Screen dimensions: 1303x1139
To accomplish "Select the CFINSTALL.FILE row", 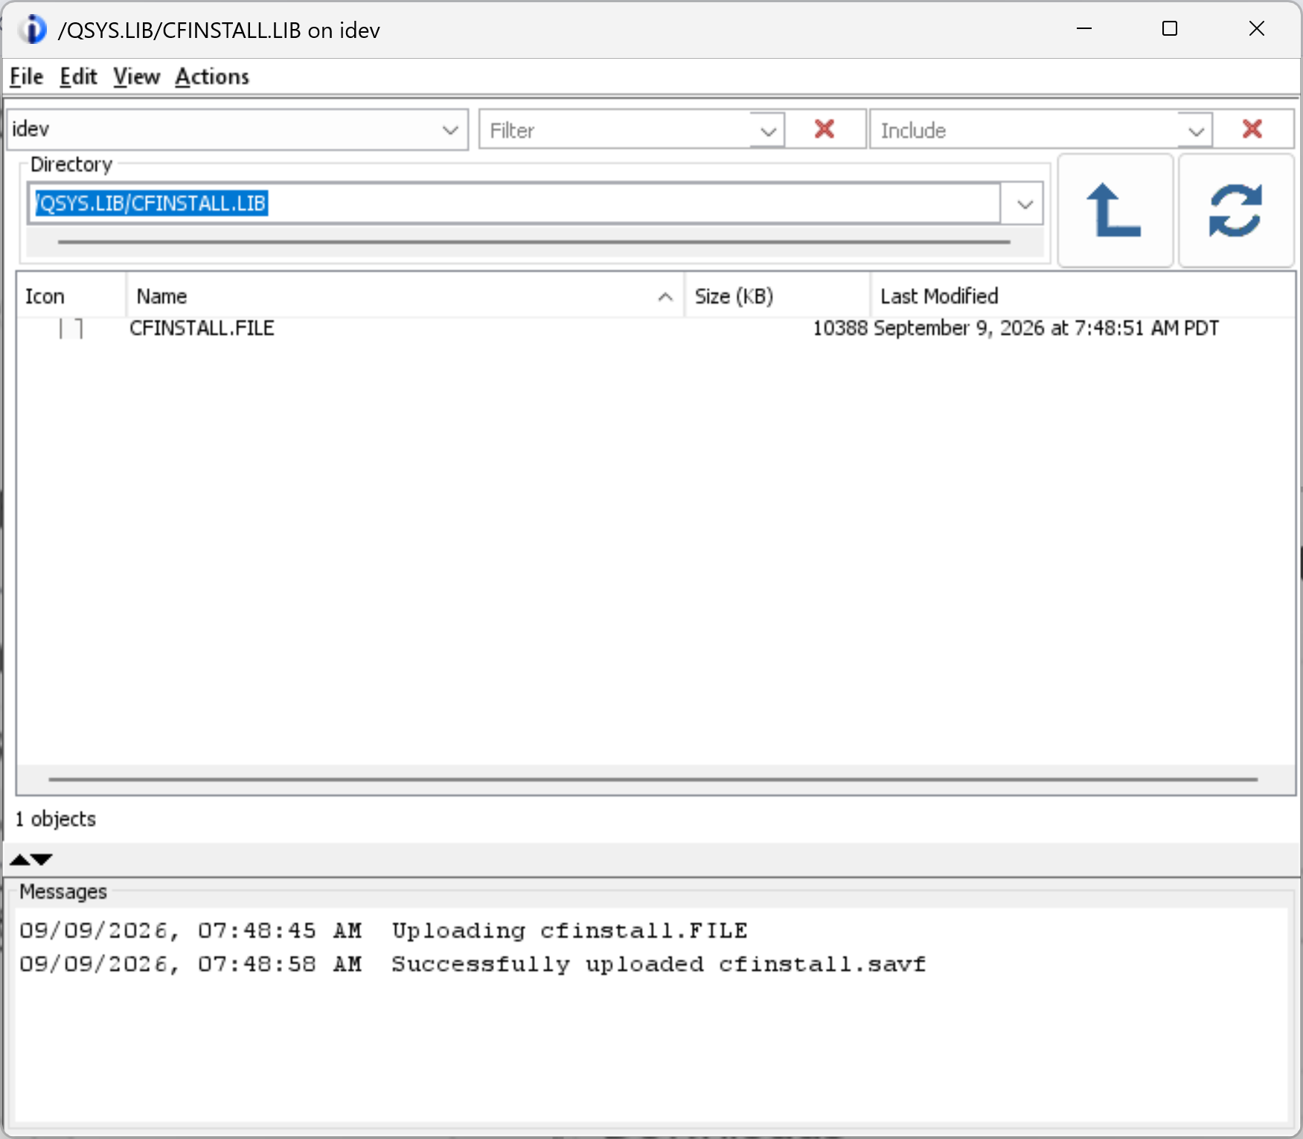I will (x=656, y=328).
